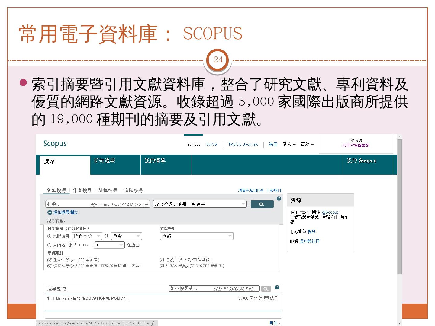Toggle the 社會科學與人文 checkbox
The width and height of the screenshot is (435, 326).
point(162,266)
